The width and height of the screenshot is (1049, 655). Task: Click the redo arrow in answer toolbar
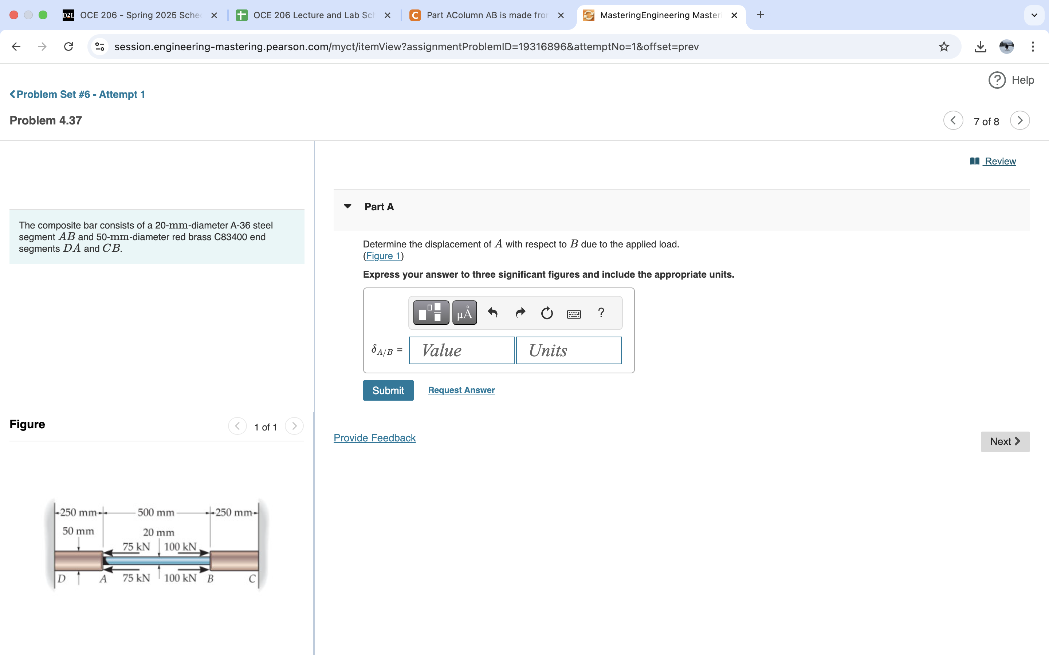(520, 312)
